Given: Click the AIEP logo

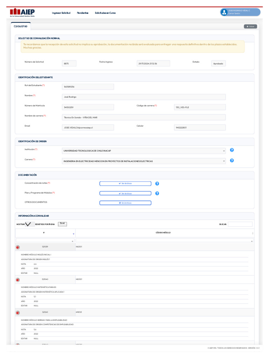Looking at the screenshot, I should [22, 12].
